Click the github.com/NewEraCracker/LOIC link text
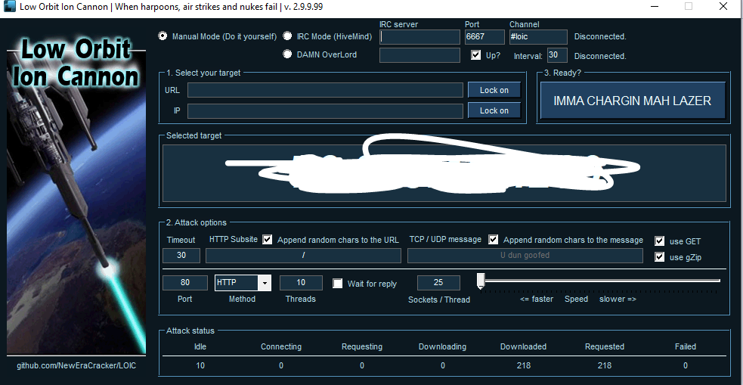This screenshot has width=743, height=385. click(x=76, y=366)
